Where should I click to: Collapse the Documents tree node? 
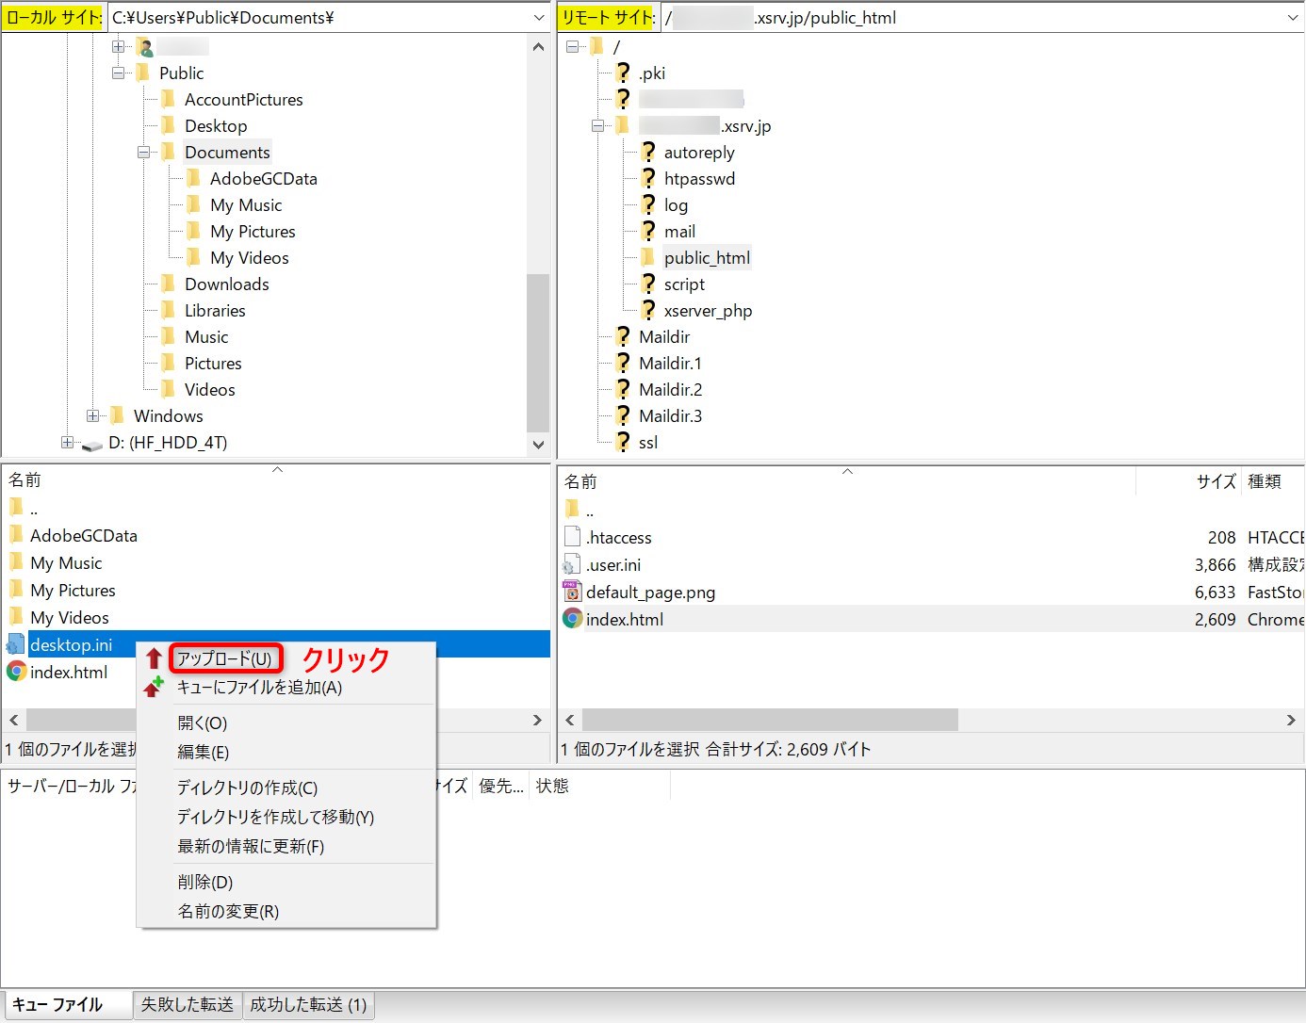pos(143,152)
